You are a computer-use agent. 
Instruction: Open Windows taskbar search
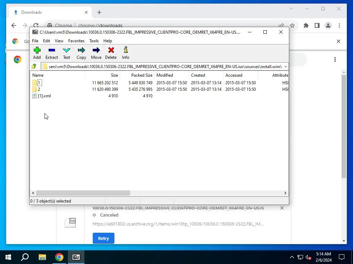[25, 257]
